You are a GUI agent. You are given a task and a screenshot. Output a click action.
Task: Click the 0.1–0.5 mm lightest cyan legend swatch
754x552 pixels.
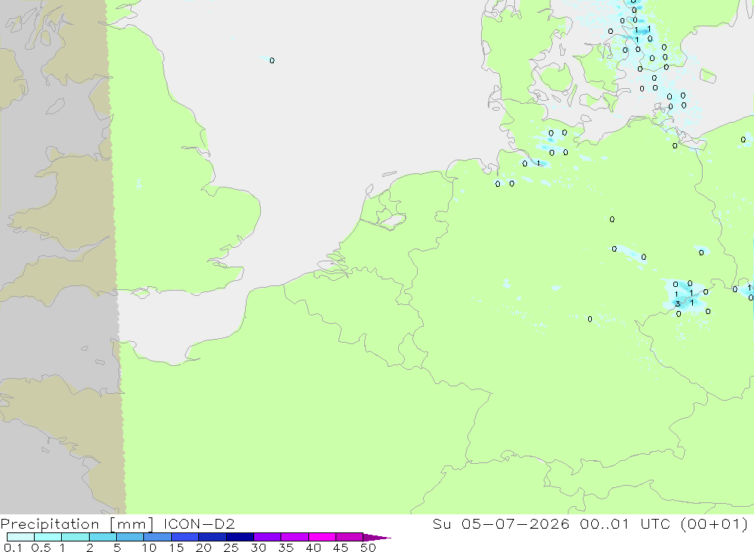[x=20, y=537]
